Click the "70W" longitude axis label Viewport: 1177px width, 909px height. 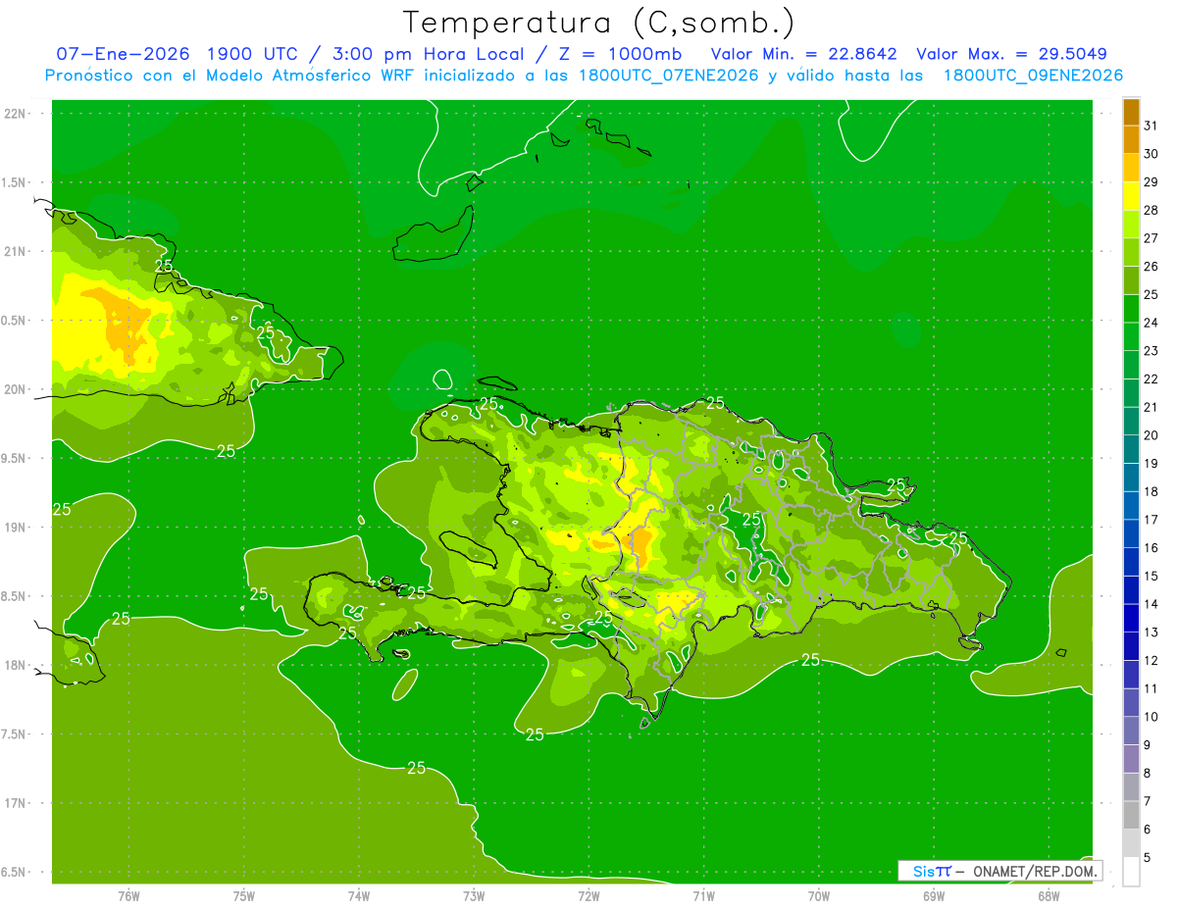click(x=819, y=896)
